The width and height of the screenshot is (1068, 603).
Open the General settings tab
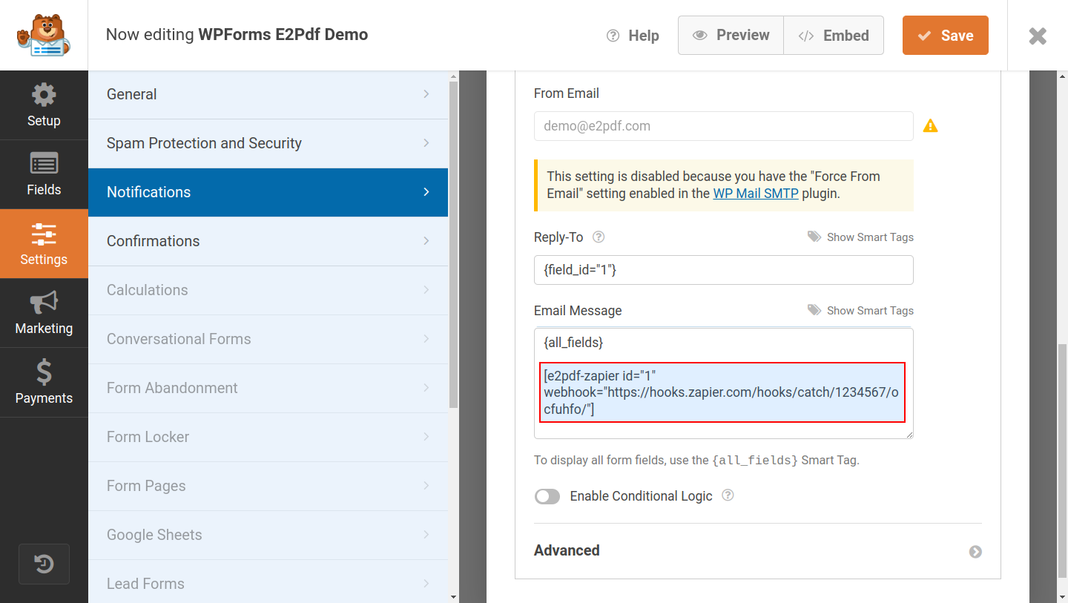[268, 94]
